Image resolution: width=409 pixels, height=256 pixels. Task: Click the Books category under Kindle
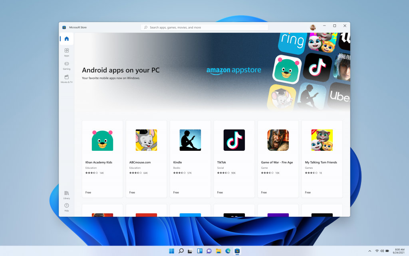177,168
